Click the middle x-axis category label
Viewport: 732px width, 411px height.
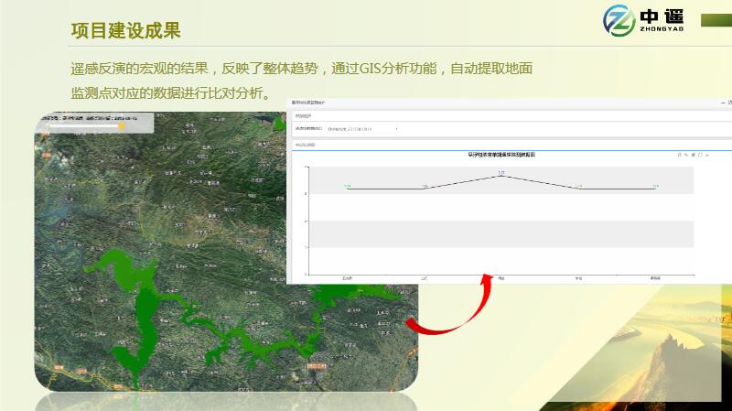pos(501,277)
